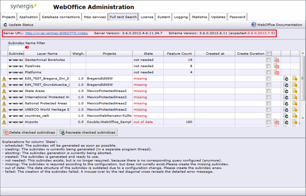
Task: Sort by the Projects column header
Action: [109, 54]
